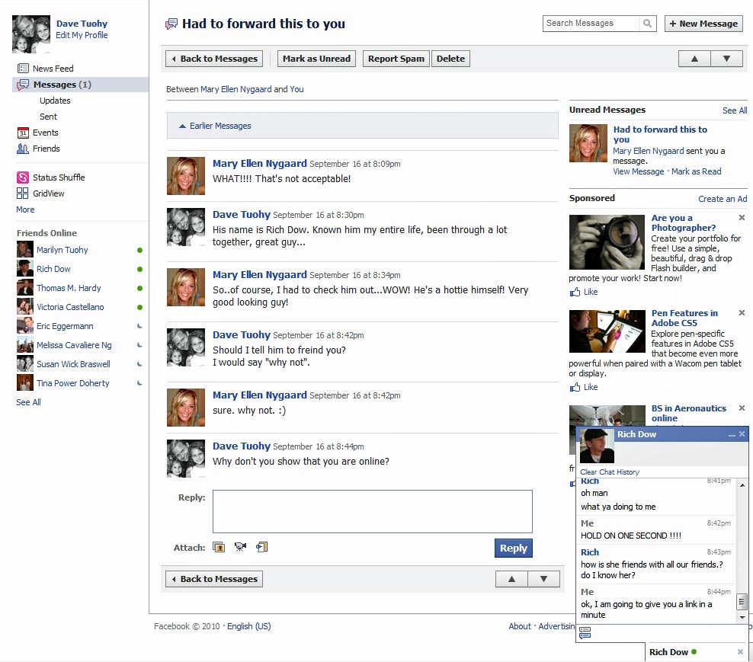The width and height of the screenshot is (753, 662).
Task: Attach a link using the link icon
Action: [261, 547]
